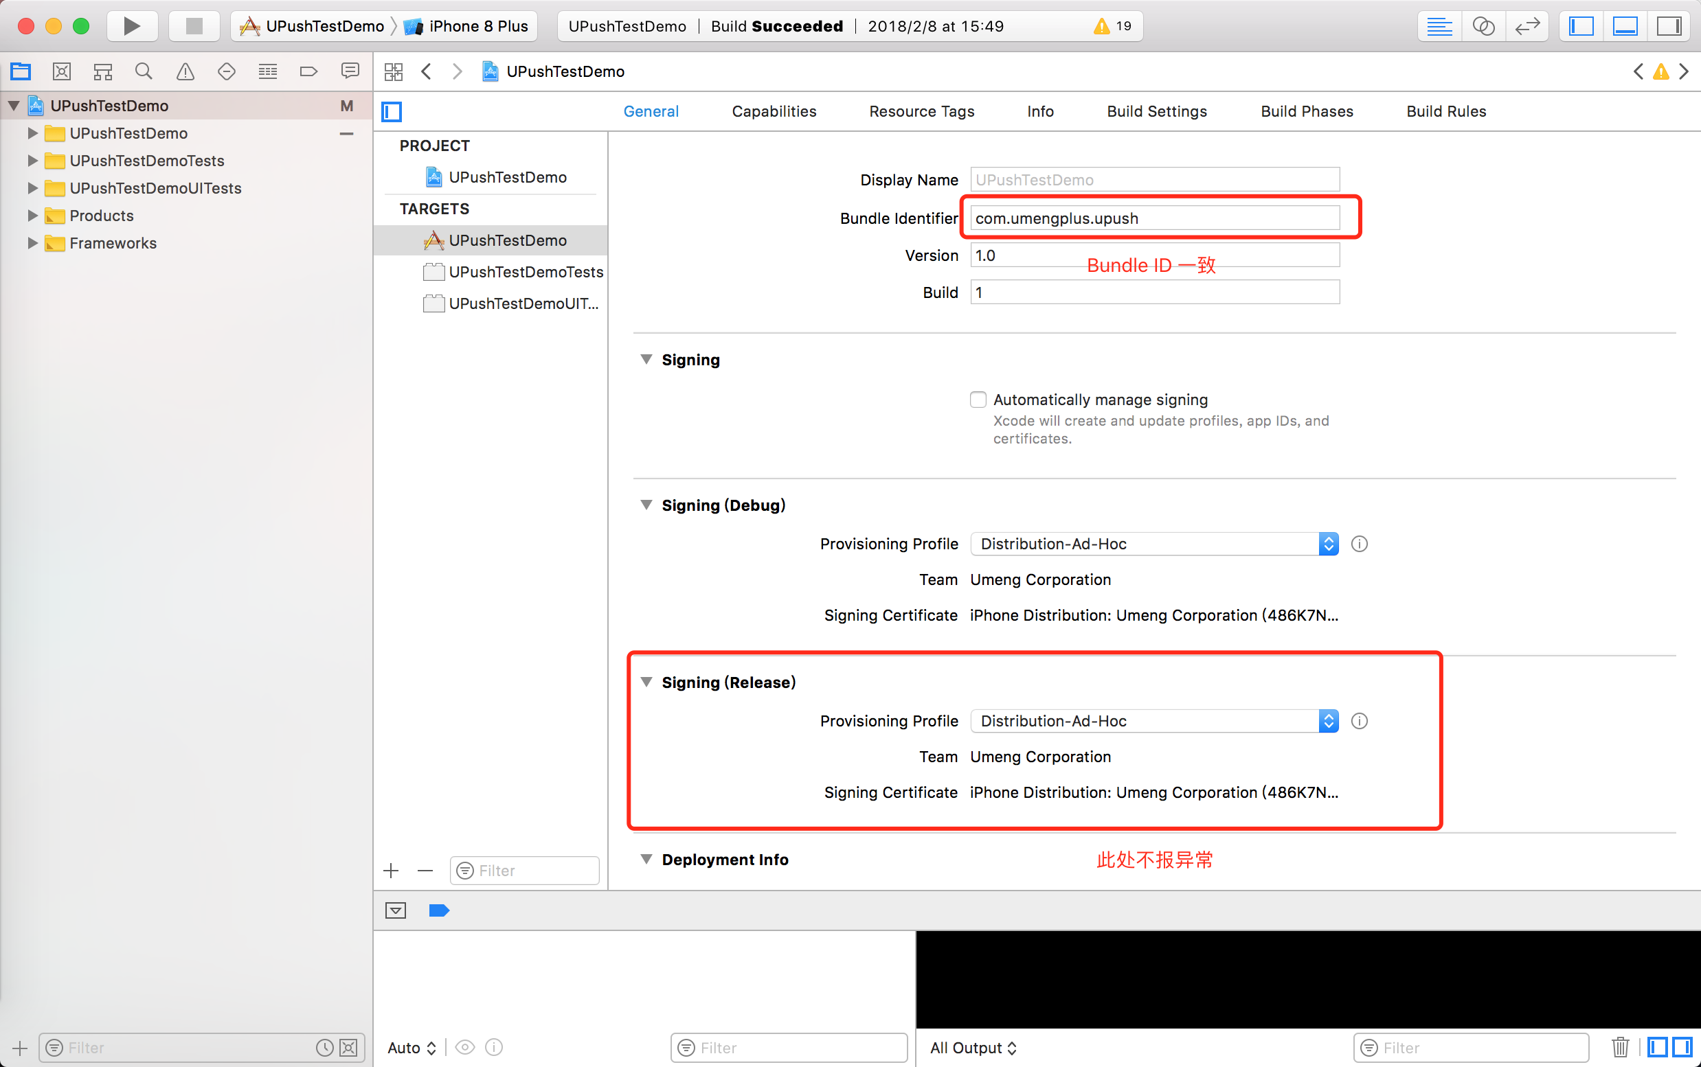
Task: Click the 19 warnings indicator
Action: tap(1113, 26)
